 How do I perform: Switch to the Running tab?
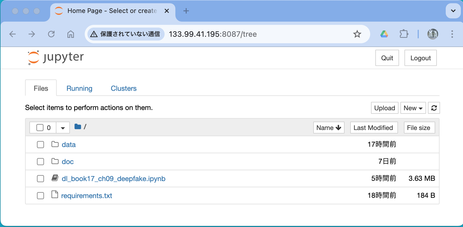click(79, 88)
